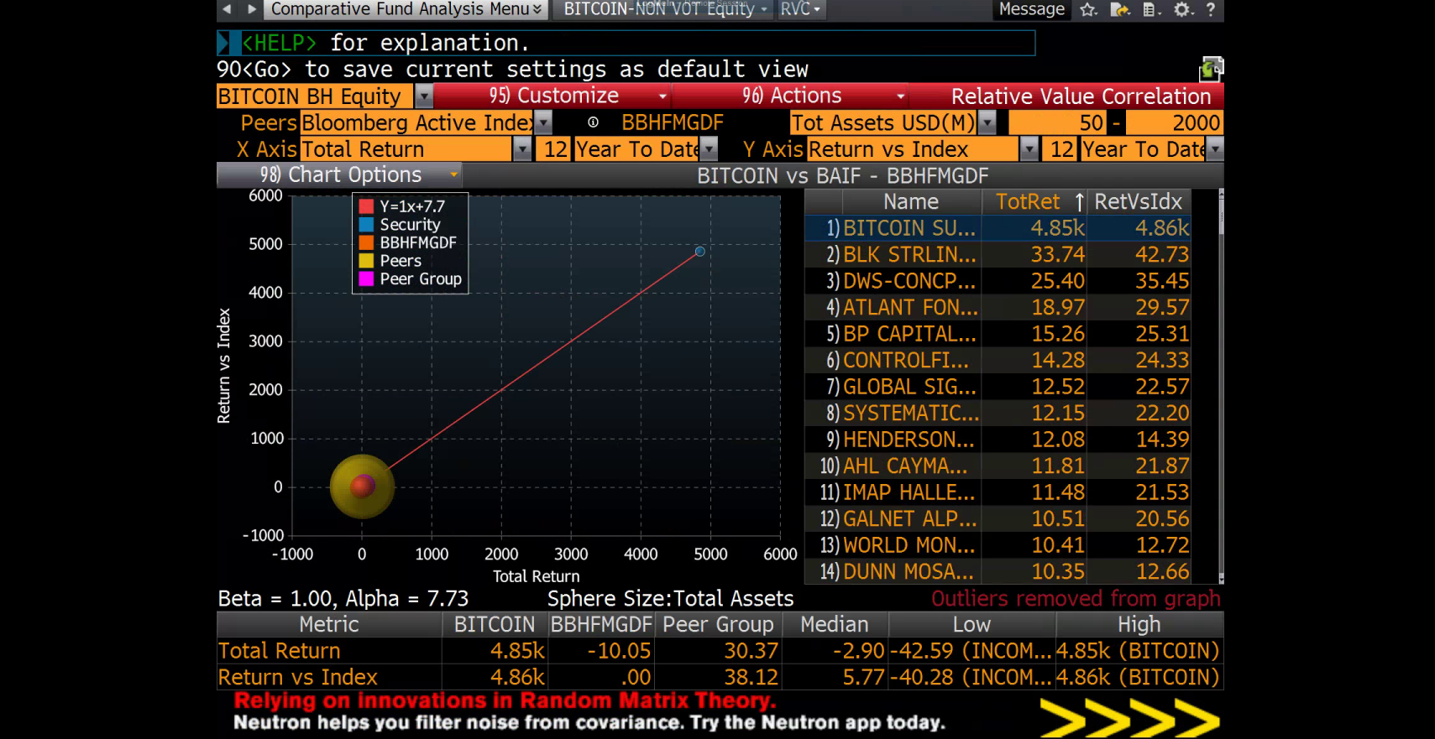This screenshot has width=1435, height=739.
Task: Go forward with the right arrow icon
Action: click(252, 9)
